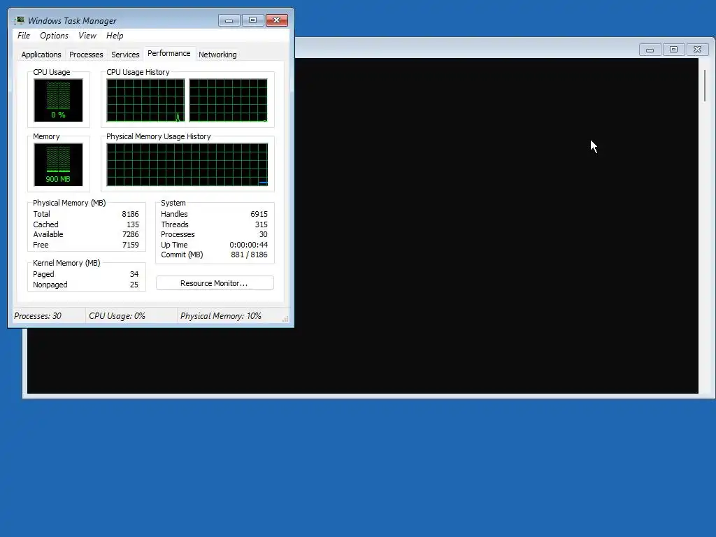
Task: Open the View menu
Action: point(87,36)
